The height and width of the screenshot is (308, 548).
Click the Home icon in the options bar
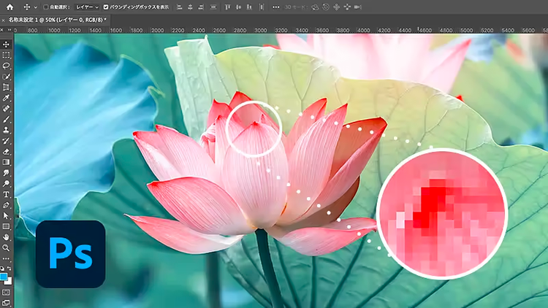[9, 7]
